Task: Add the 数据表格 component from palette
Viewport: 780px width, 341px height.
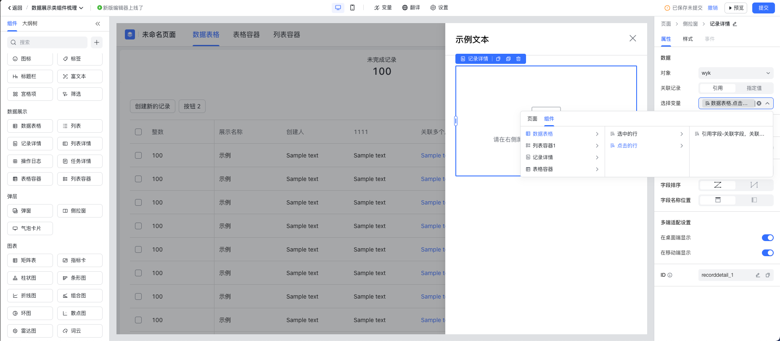Action: point(30,126)
